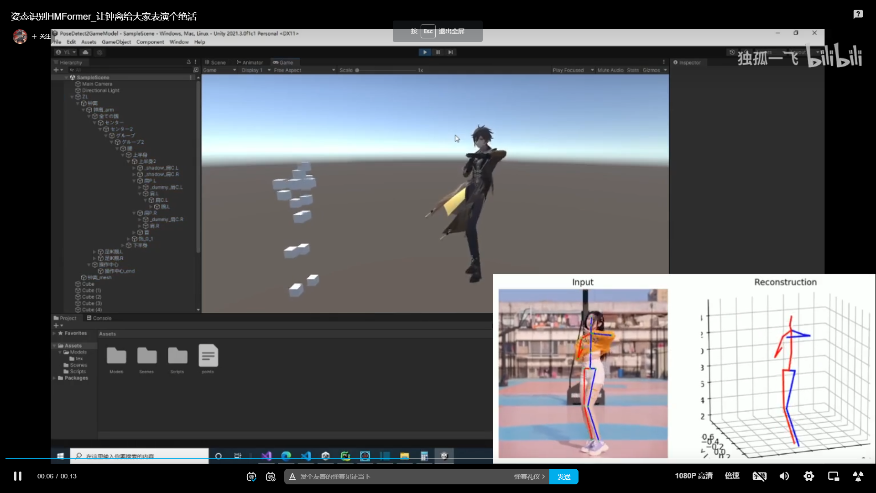Exit fullscreen with the player icon

point(858,476)
